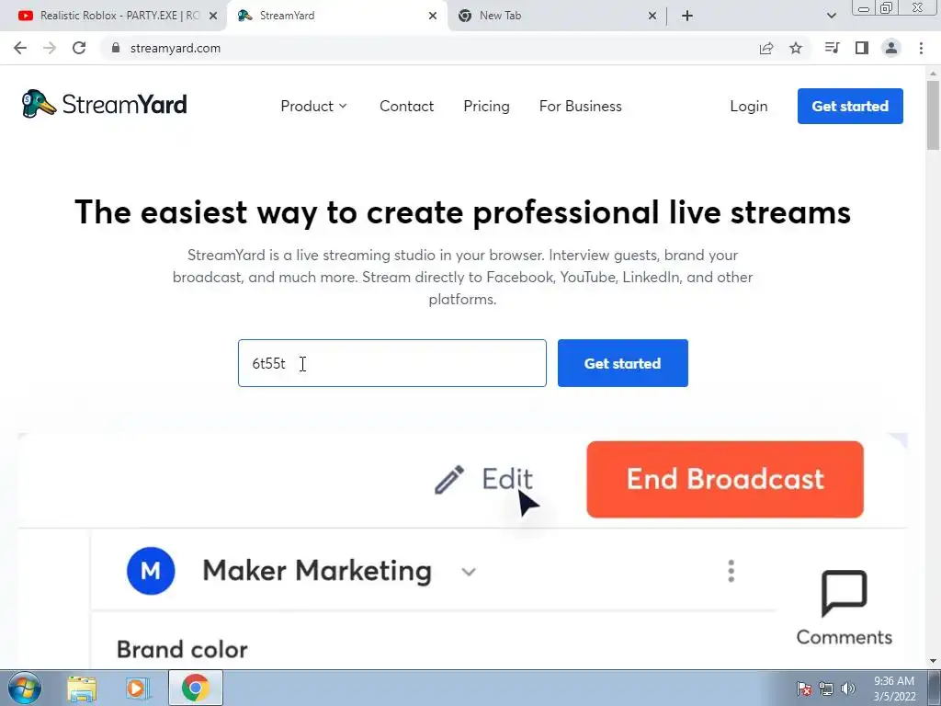This screenshot has width=941, height=706.
Task: Reload the StreamYard page
Action: [79, 48]
